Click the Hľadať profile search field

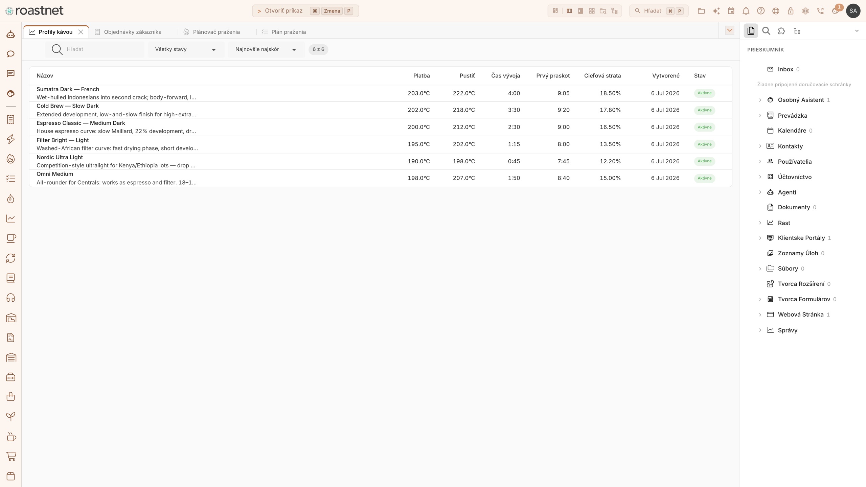coord(95,49)
